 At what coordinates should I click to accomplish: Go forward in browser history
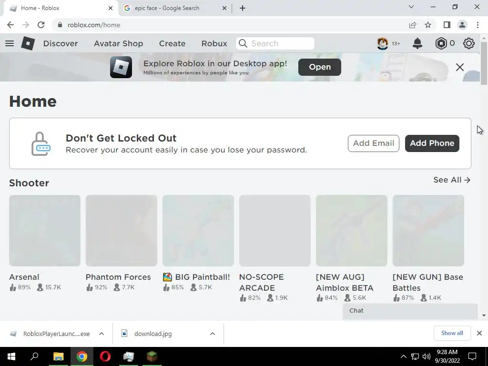[x=26, y=25]
